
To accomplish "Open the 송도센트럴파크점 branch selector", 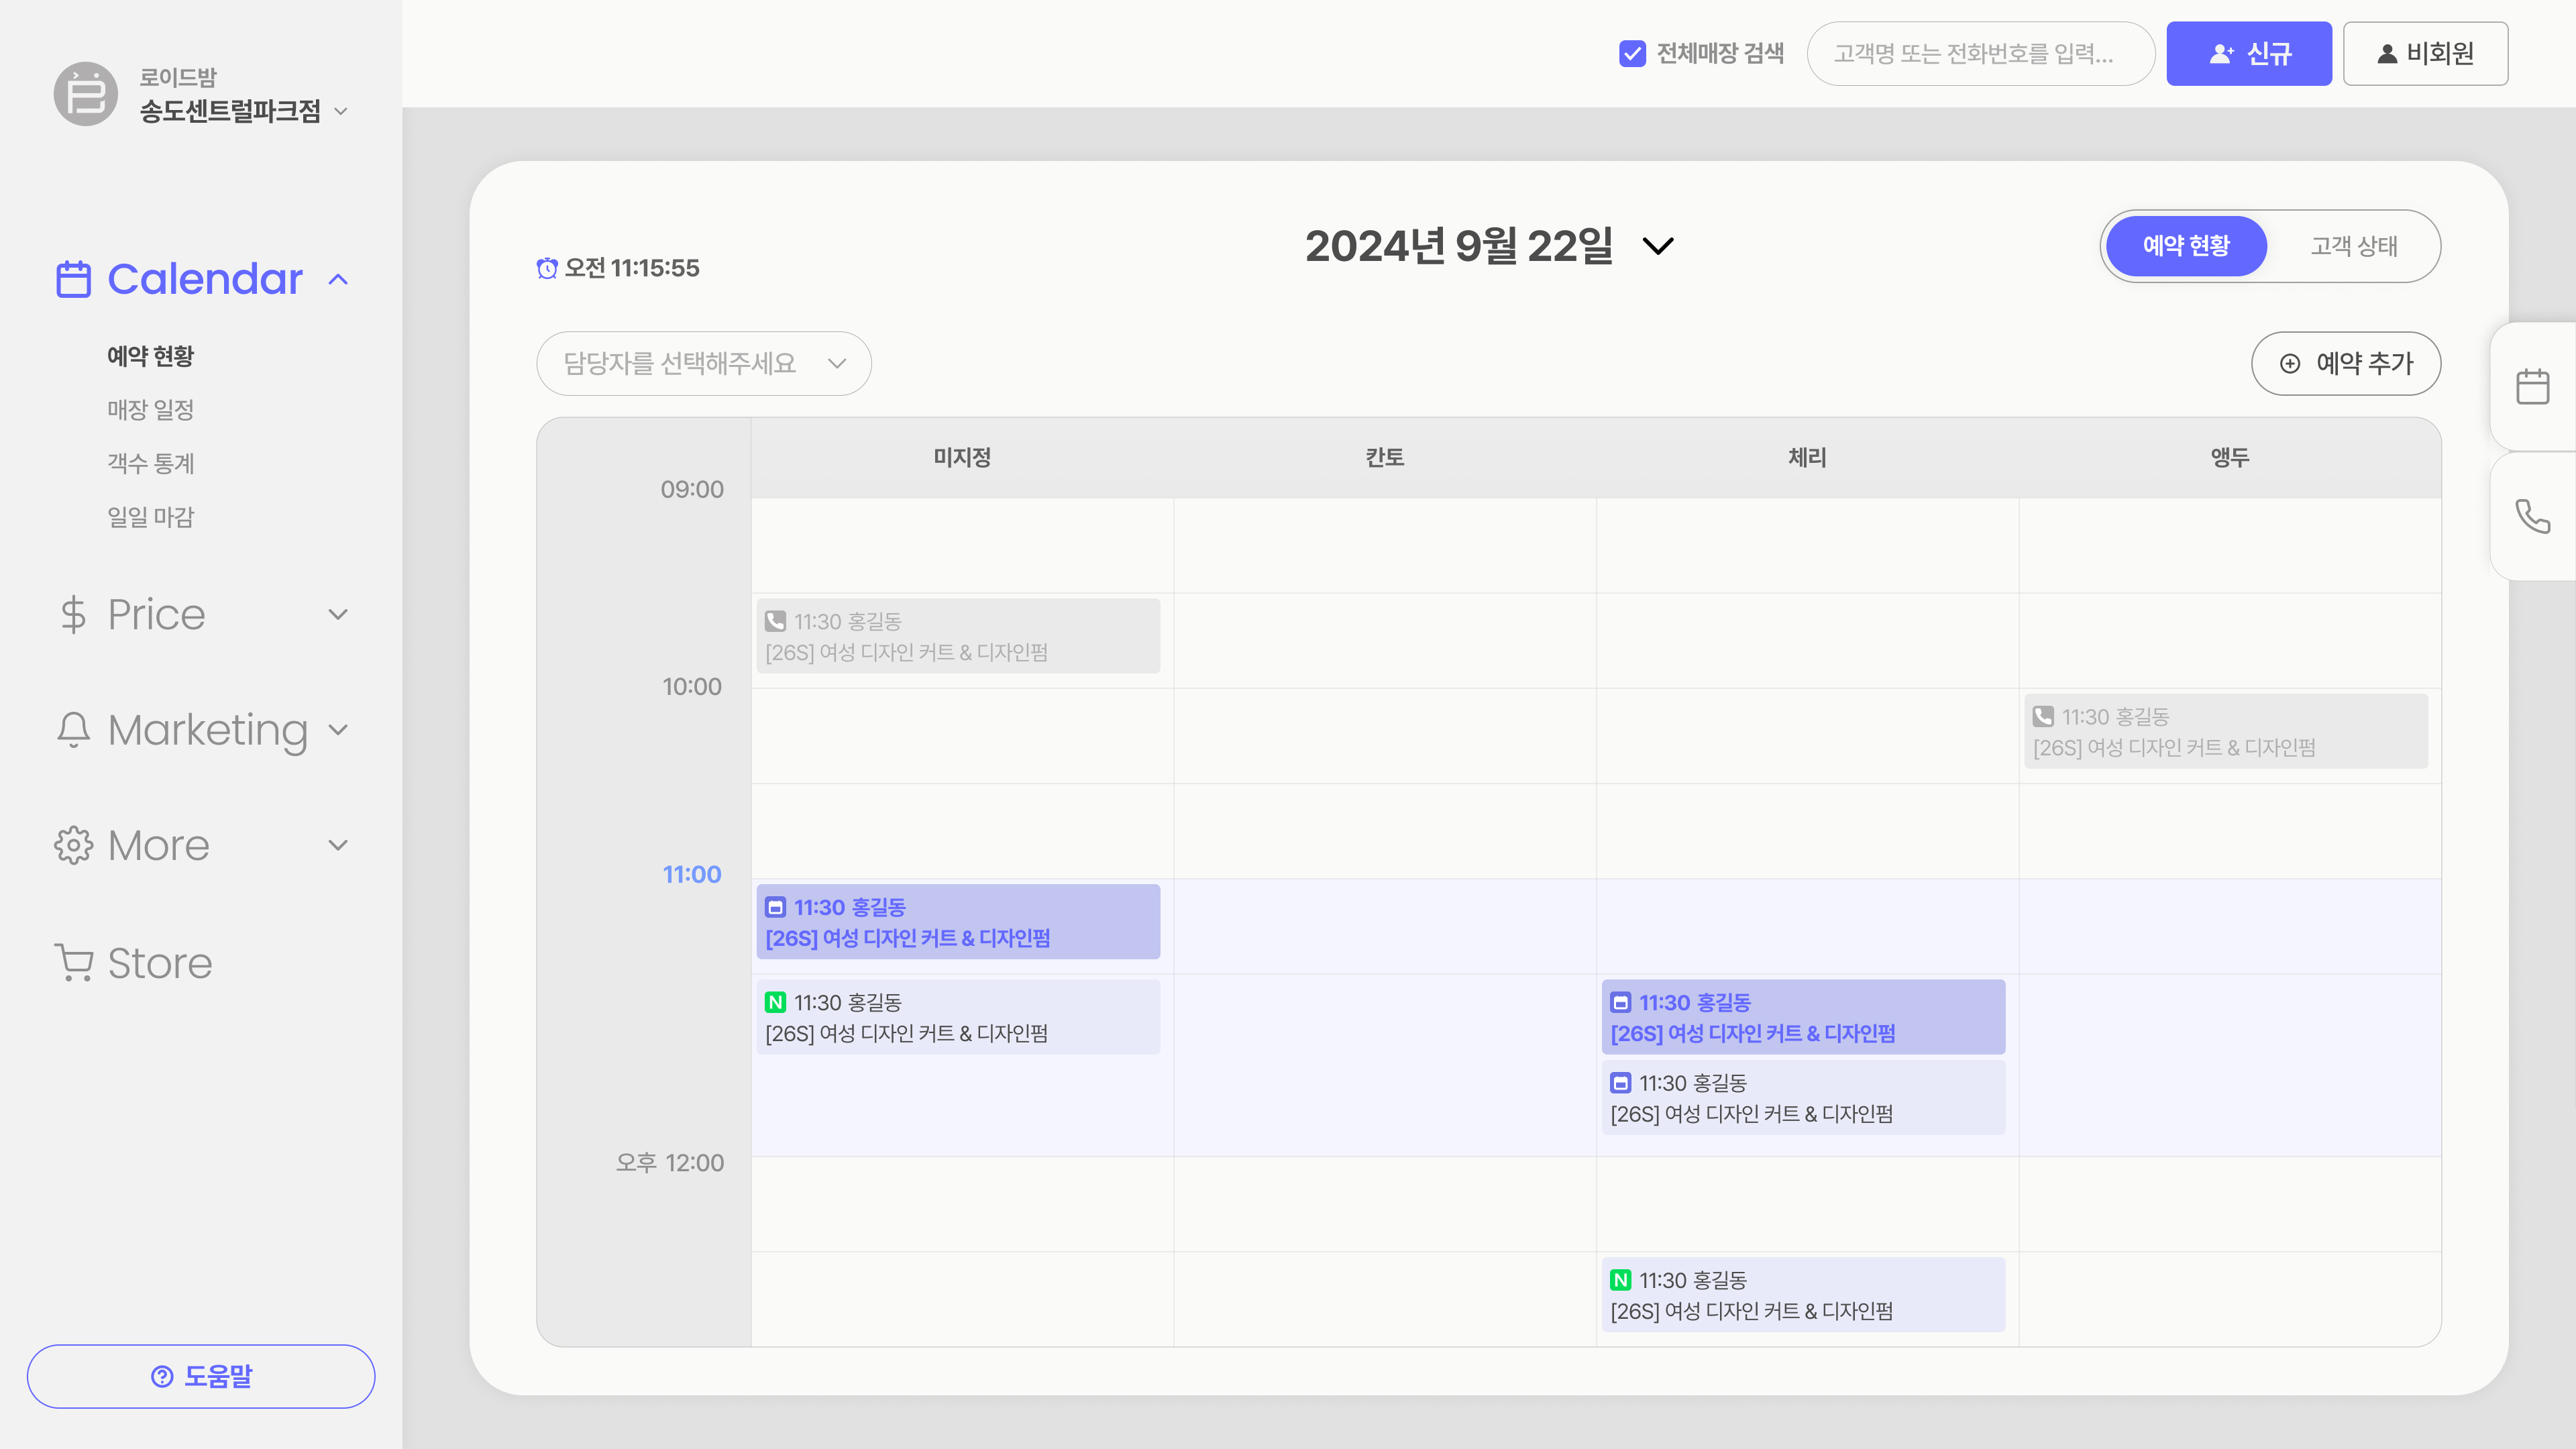I will (x=244, y=111).
